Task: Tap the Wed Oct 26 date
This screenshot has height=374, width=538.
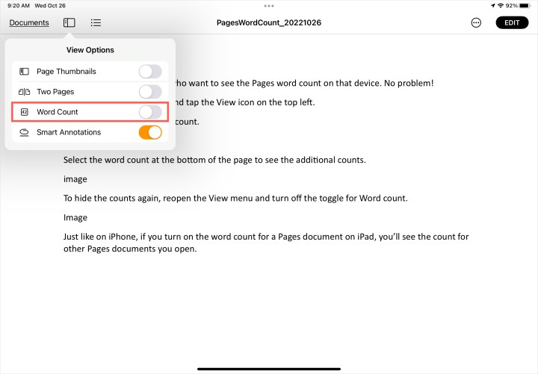Action: click(50, 5)
